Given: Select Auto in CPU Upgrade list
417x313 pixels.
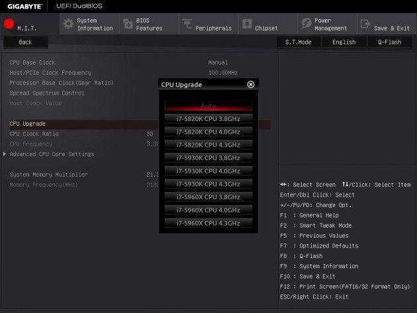Looking at the screenshot, I should click(x=208, y=106).
